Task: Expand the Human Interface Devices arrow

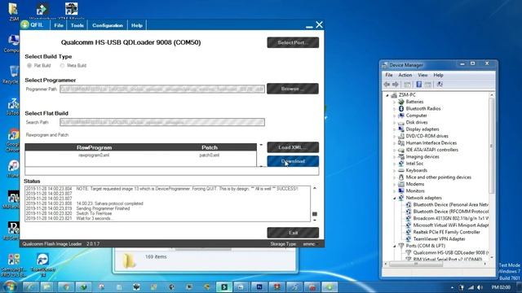Action: pos(395,143)
